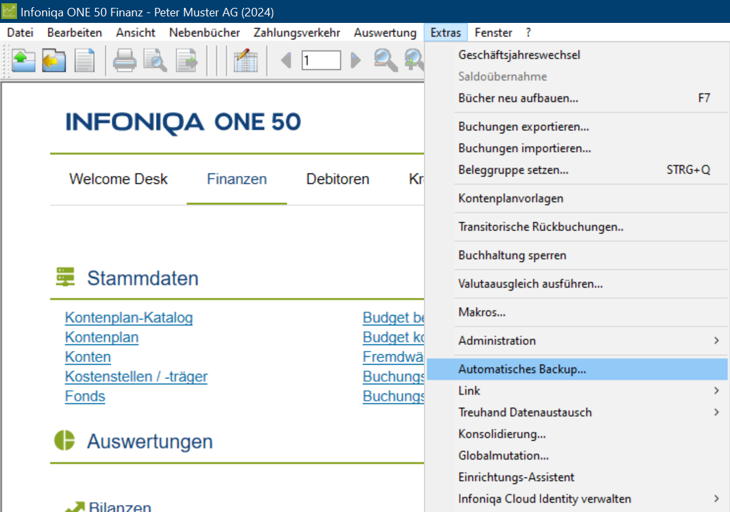Open the Kontenplan link
Screen dimensions: 730x512
tap(102, 337)
